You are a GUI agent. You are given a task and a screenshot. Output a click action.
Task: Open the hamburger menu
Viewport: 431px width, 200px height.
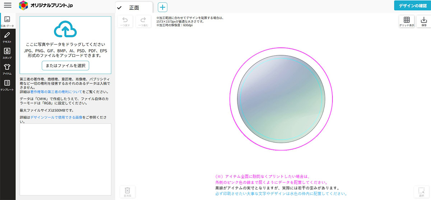(x=8, y=5)
